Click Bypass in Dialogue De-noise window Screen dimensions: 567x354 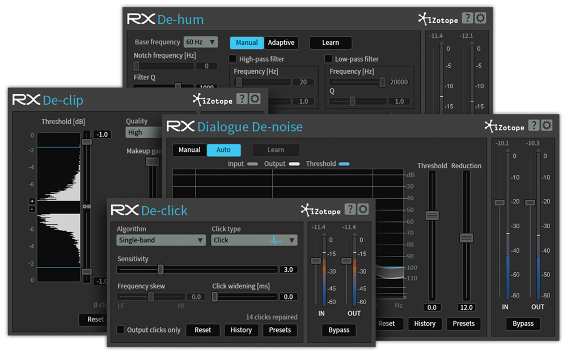[523, 323]
